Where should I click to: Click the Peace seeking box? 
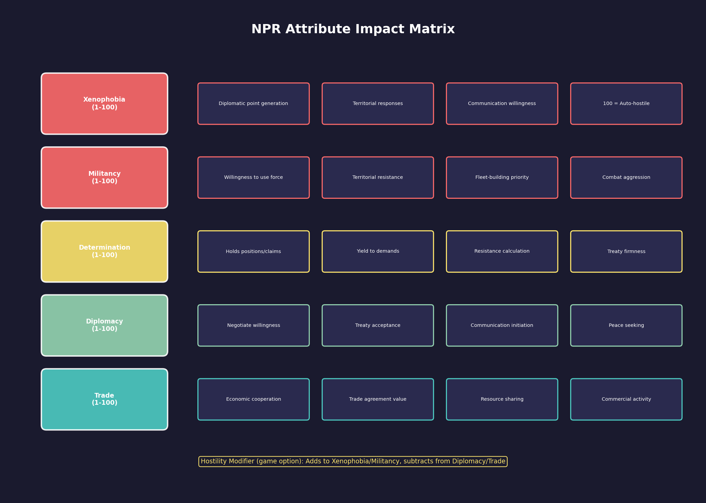point(626,325)
